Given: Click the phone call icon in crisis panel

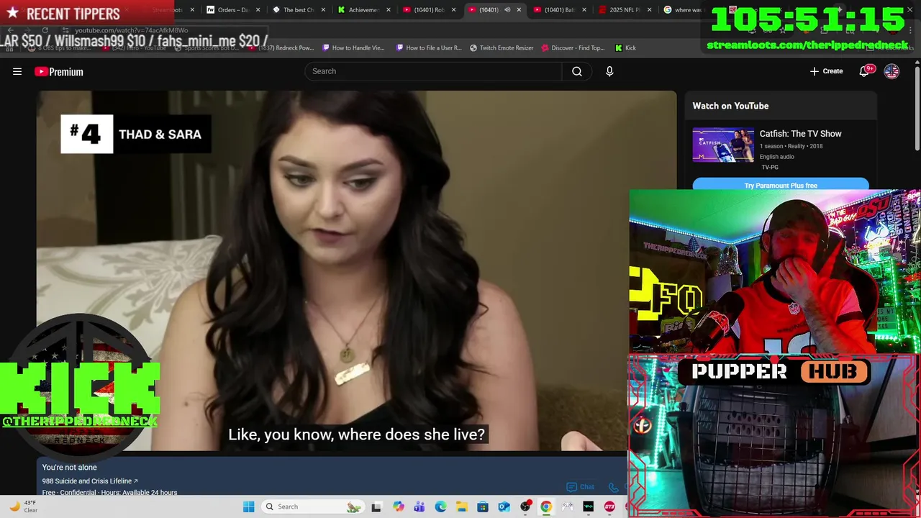Looking at the screenshot, I should (x=614, y=487).
